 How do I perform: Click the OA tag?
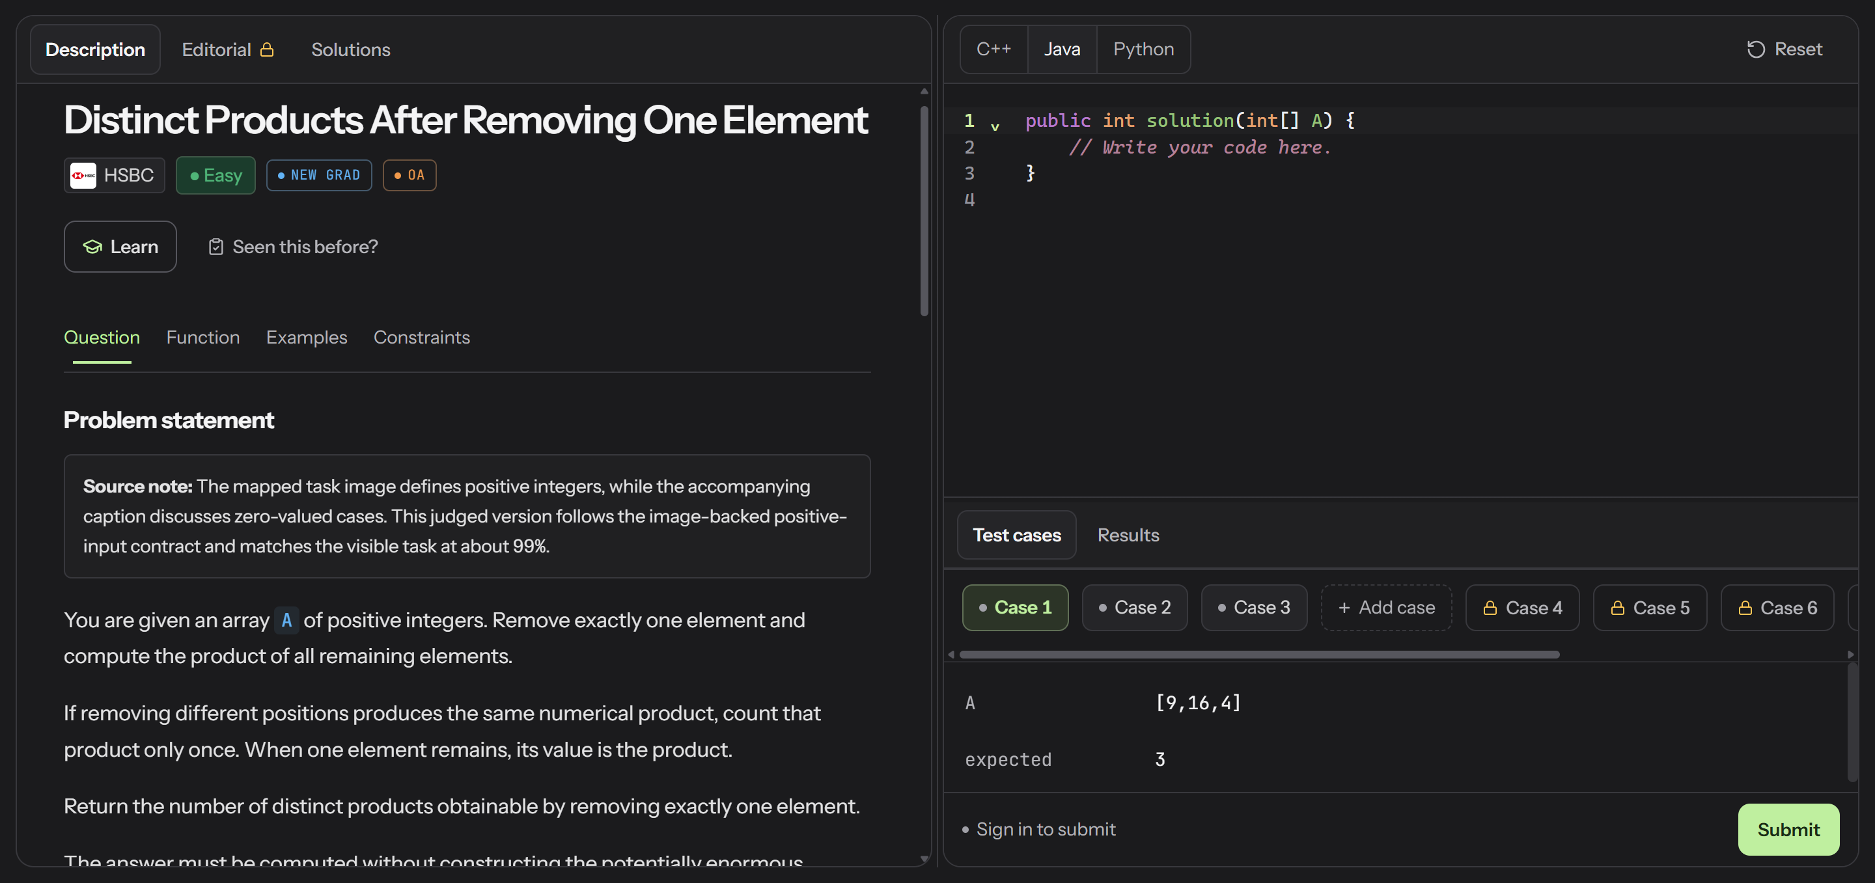tap(409, 175)
